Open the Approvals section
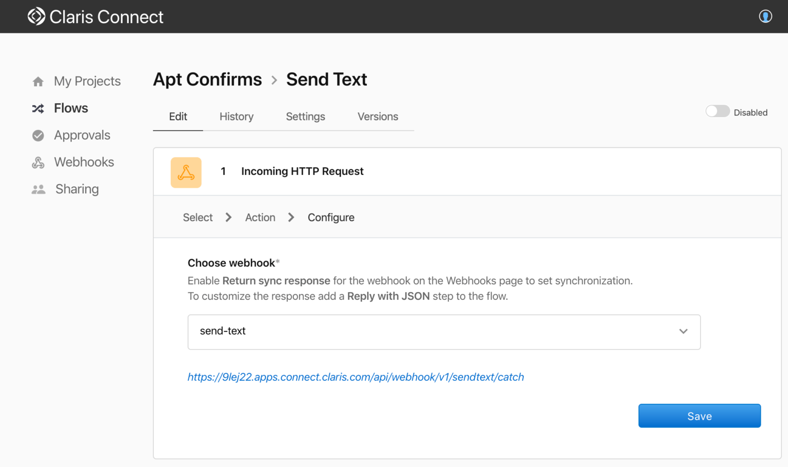The width and height of the screenshot is (788, 467). coord(82,135)
